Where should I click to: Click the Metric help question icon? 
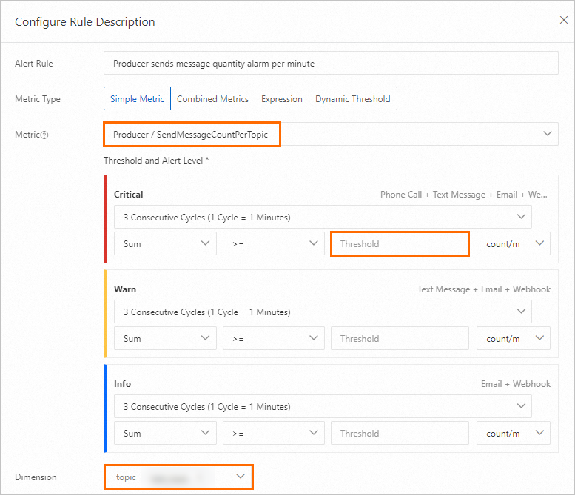tap(44, 135)
